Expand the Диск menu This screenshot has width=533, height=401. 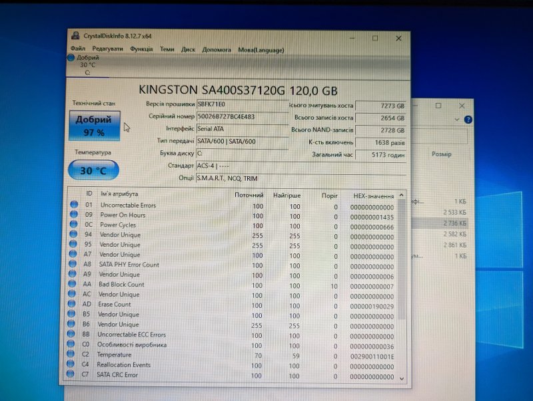[x=188, y=49]
